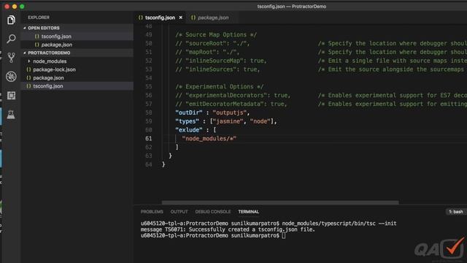
Task: Click the Source Map Options comment on line 49
Action: click(216, 35)
